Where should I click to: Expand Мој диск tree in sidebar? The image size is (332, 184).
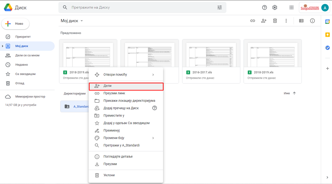click(x=3, y=46)
